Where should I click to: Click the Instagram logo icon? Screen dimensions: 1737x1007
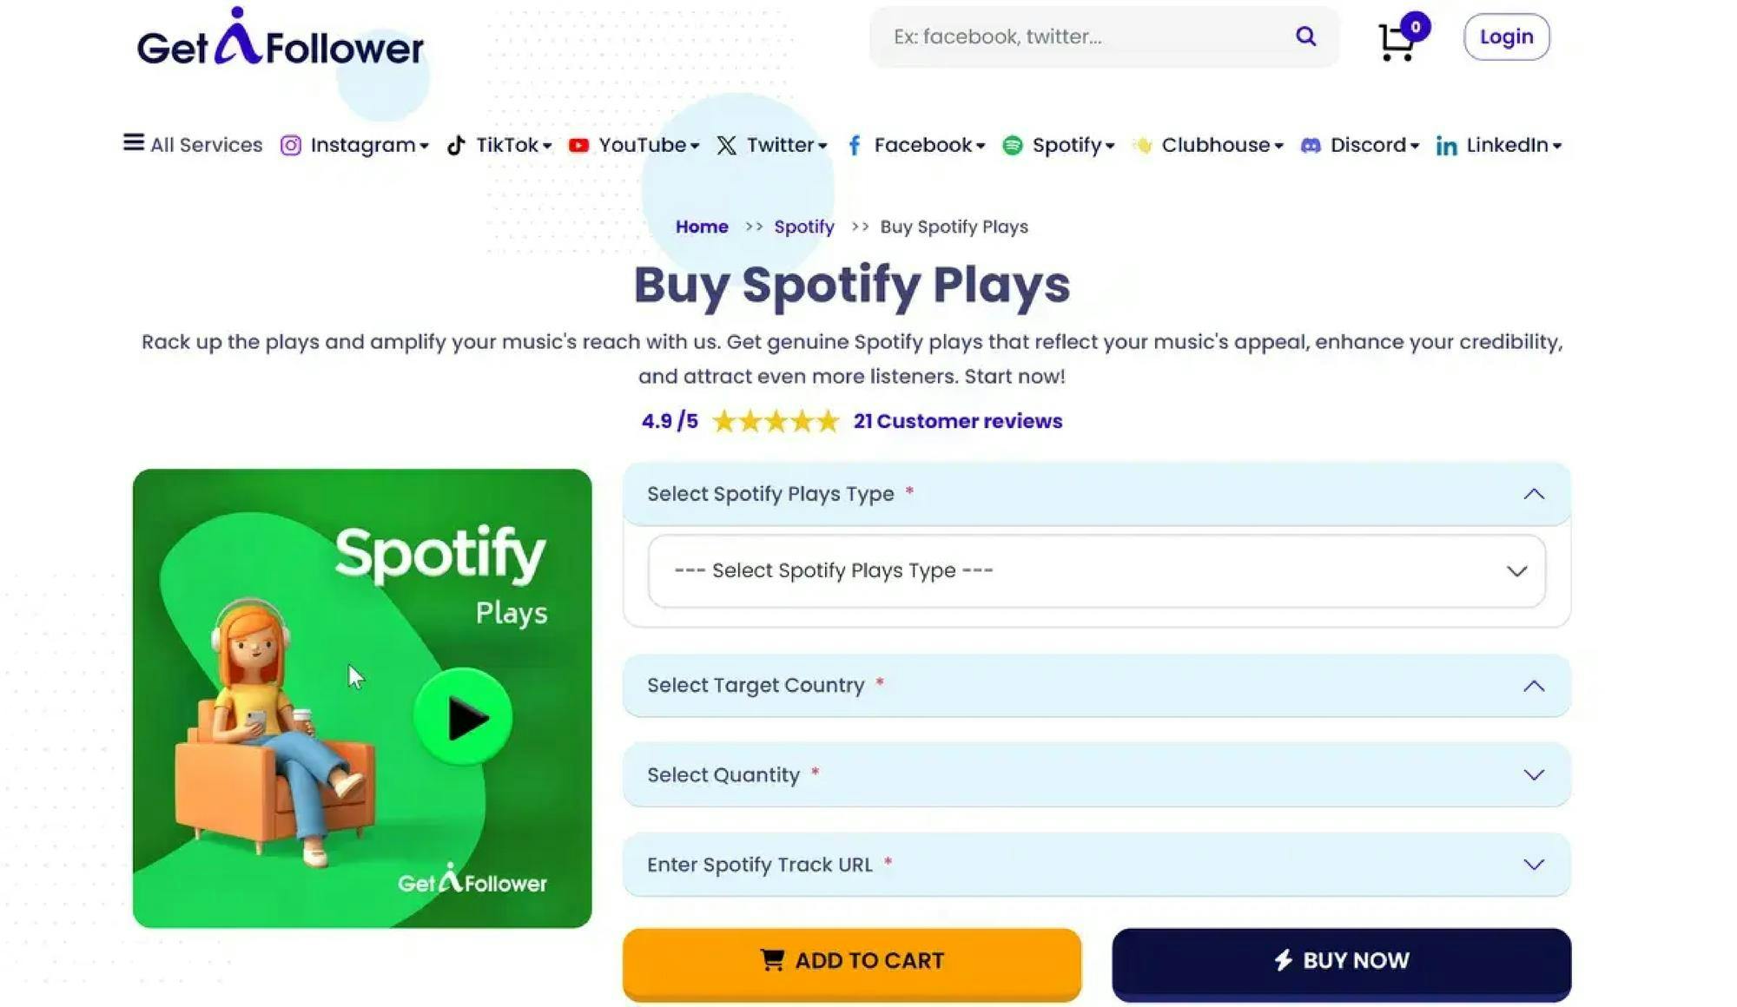(291, 146)
